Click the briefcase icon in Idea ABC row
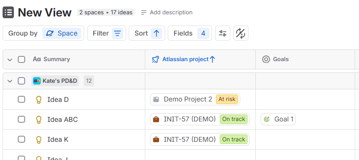This screenshot has height=160, width=359. tap(156, 119)
